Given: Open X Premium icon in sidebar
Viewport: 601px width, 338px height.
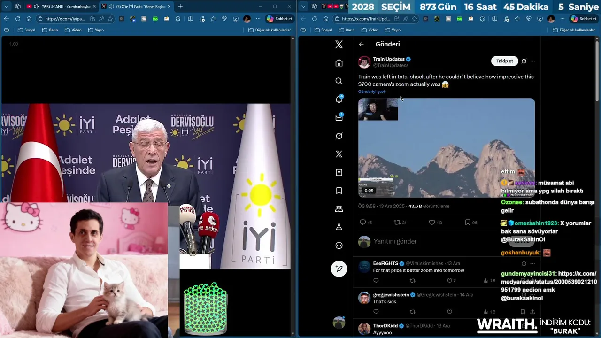Looking at the screenshot, I should 339,154.
